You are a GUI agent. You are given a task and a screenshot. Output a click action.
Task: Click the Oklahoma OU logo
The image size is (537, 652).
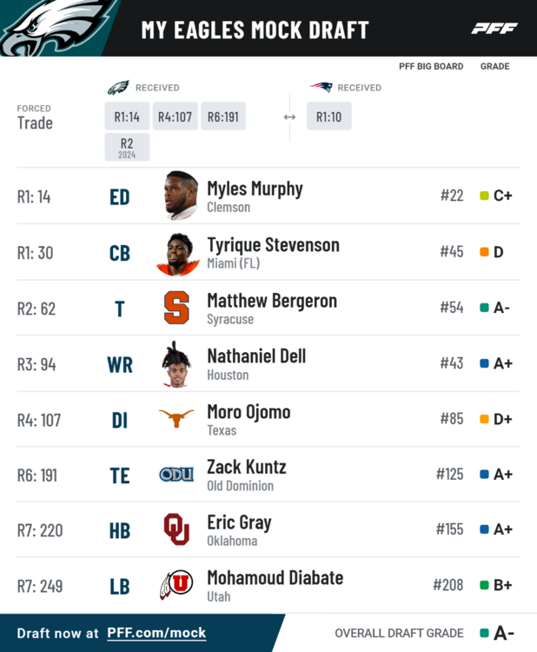pos(176,529)
